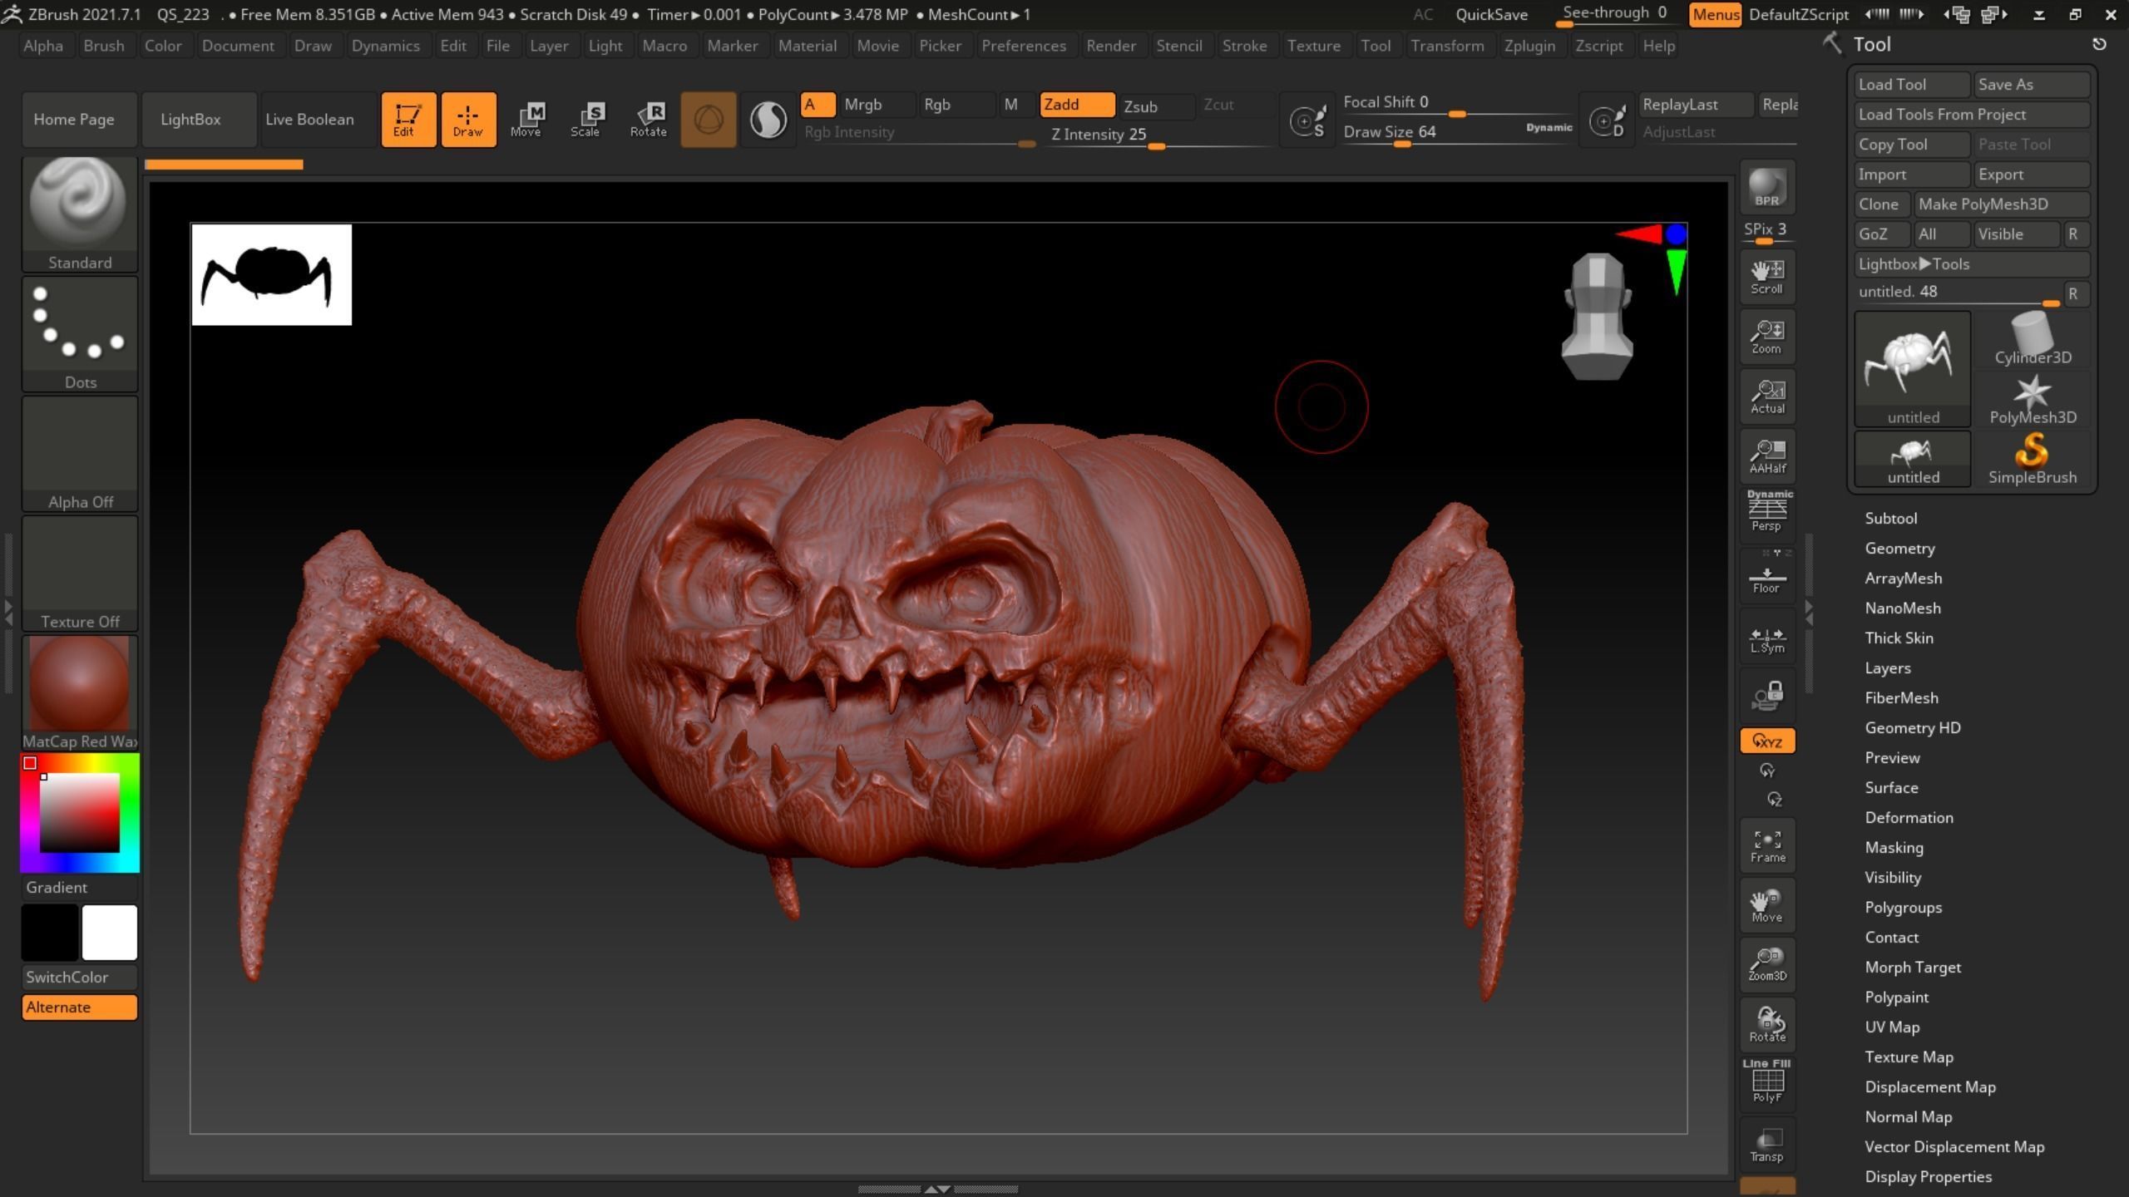This screenshot has width=2129, height=1197.
Task: Expand the Surface section
Action: tap(1891, 787)
